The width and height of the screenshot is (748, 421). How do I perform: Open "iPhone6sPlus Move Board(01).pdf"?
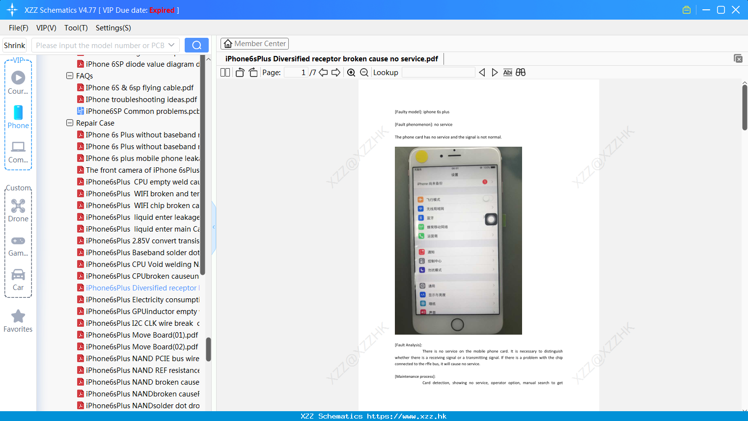click(x=138, y=335)
